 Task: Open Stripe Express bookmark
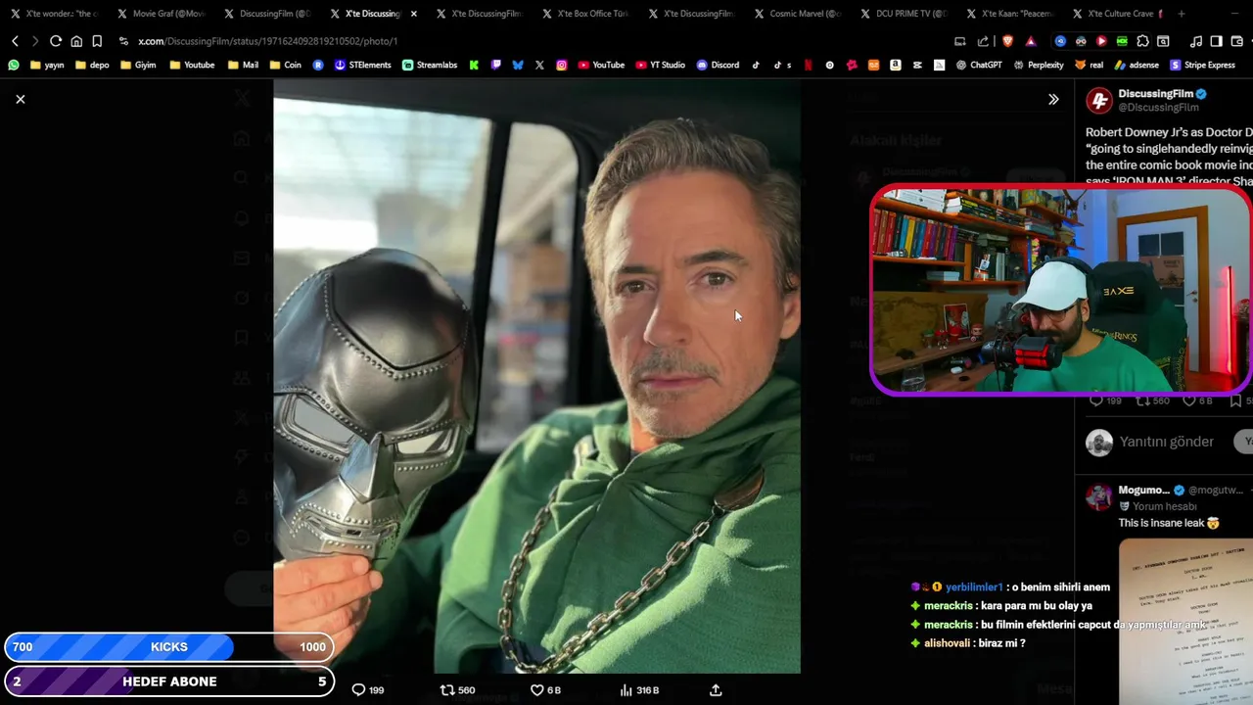point(1203,65)
